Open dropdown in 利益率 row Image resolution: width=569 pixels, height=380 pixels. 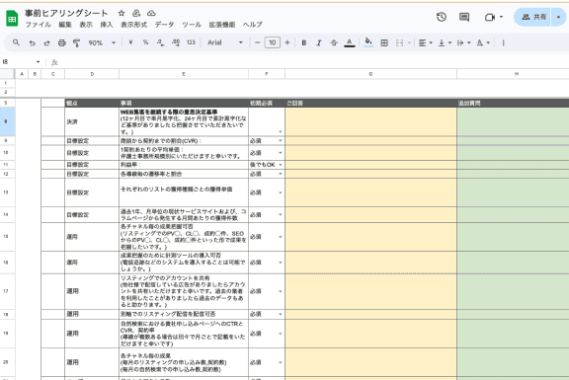(281, 165)
